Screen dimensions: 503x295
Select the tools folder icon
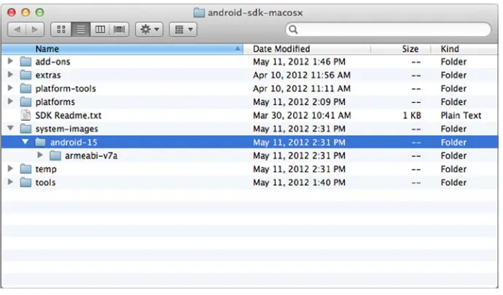26,183
